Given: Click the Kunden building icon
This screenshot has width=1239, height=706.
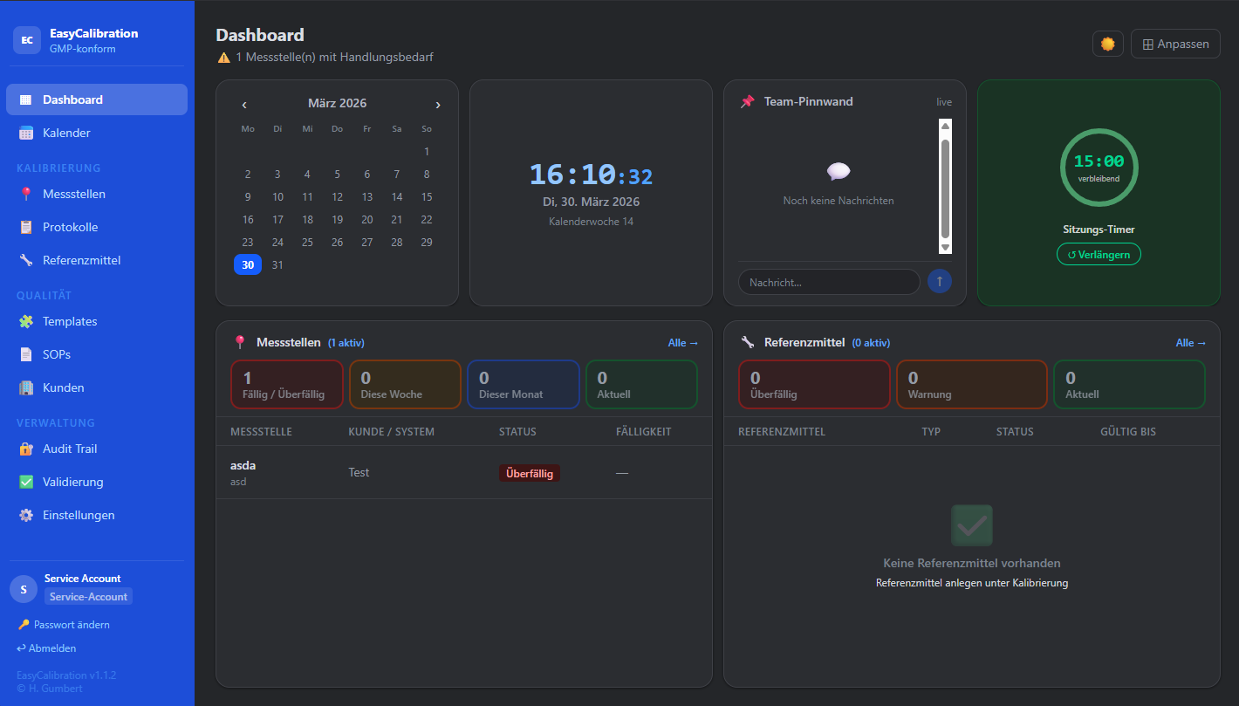Looking at the screenshot, I should tap(26, 387).
